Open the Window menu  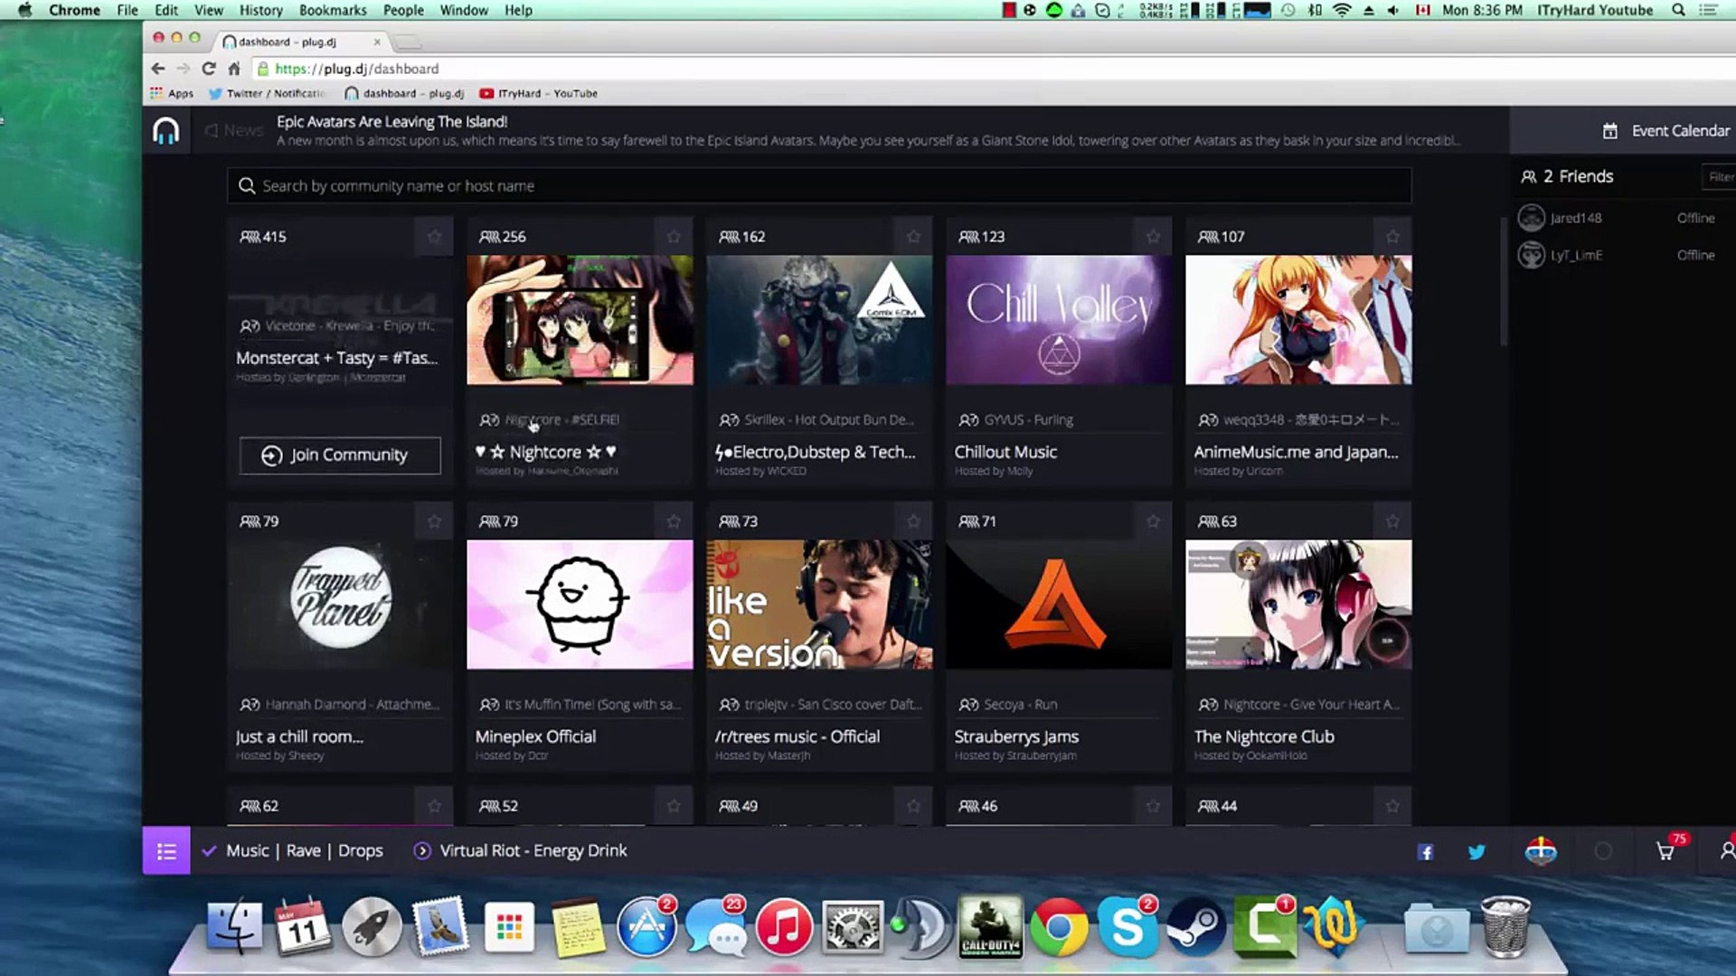point(464,10)
